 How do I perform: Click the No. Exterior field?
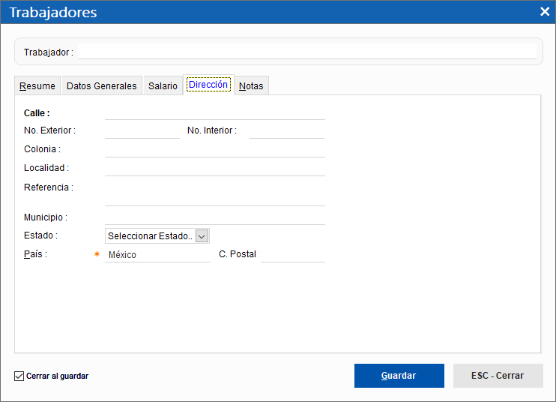142,131
